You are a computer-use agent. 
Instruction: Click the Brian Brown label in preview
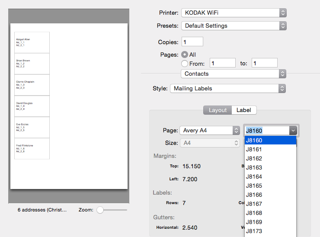click(x=32, y=64)
